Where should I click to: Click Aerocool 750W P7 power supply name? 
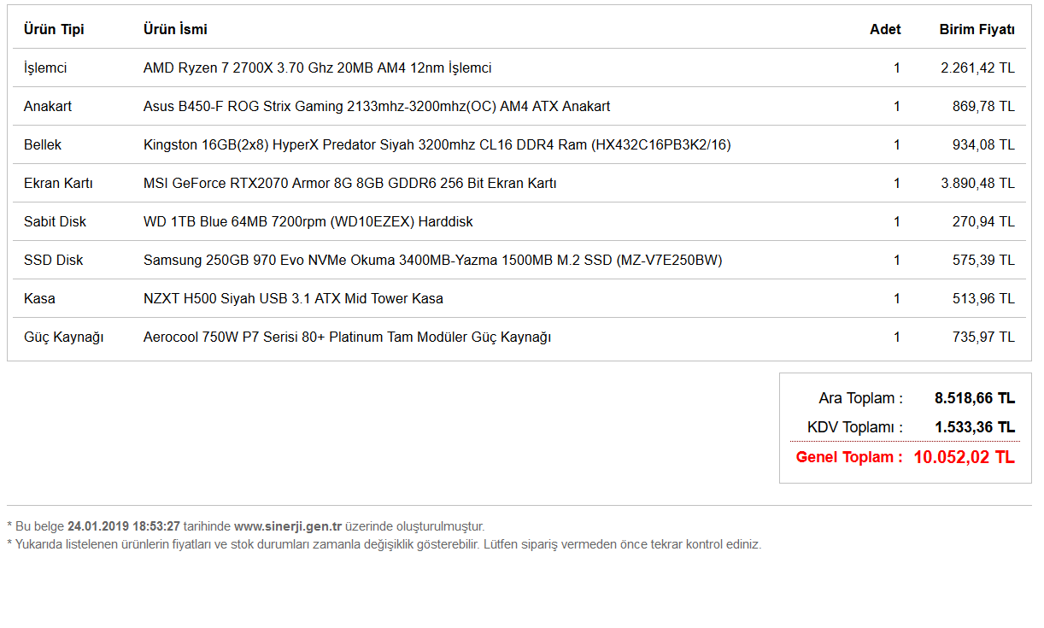pos(347,337)
